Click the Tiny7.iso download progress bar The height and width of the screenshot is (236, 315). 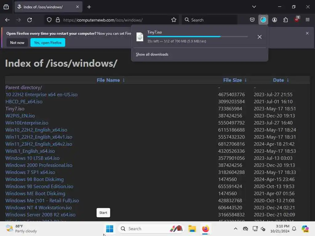pyautogui.click(x=197, y=37)
